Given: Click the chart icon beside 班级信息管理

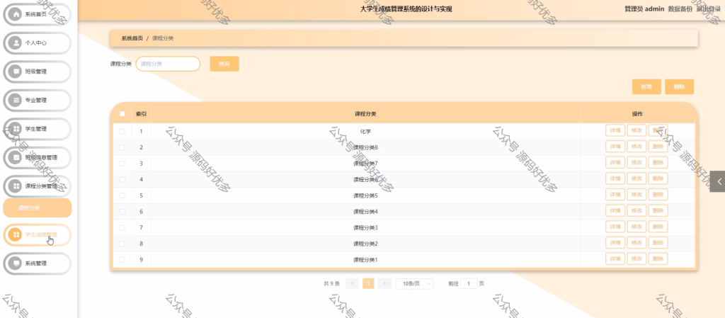Looking at the screenshot, I should point(16,158).
